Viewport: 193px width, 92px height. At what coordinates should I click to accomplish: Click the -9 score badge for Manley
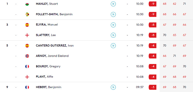152,4
